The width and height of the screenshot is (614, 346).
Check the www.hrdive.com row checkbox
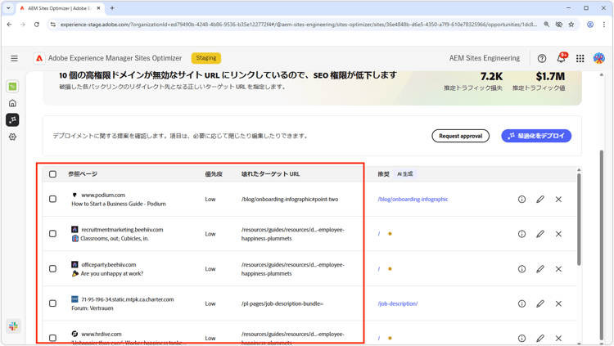click(53, 338)
